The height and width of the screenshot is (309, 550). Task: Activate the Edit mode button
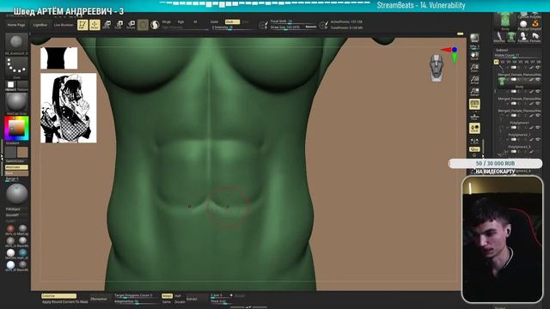(x=82, y=25)
